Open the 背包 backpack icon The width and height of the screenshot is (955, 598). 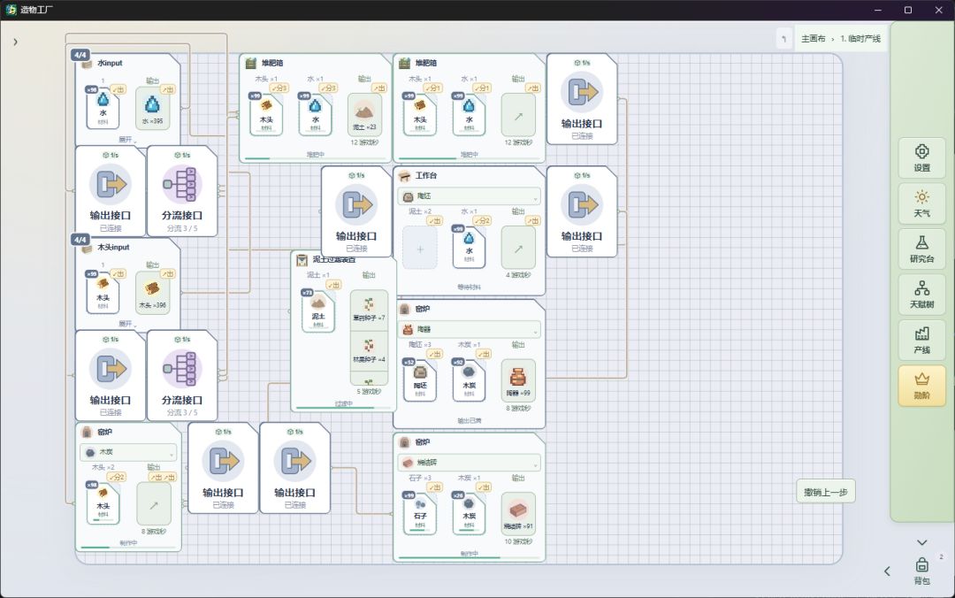(921, 571)
